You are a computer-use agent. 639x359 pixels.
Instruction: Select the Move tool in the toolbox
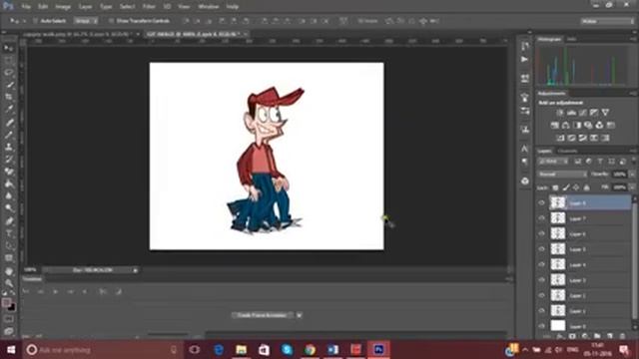tap(9, 49)
